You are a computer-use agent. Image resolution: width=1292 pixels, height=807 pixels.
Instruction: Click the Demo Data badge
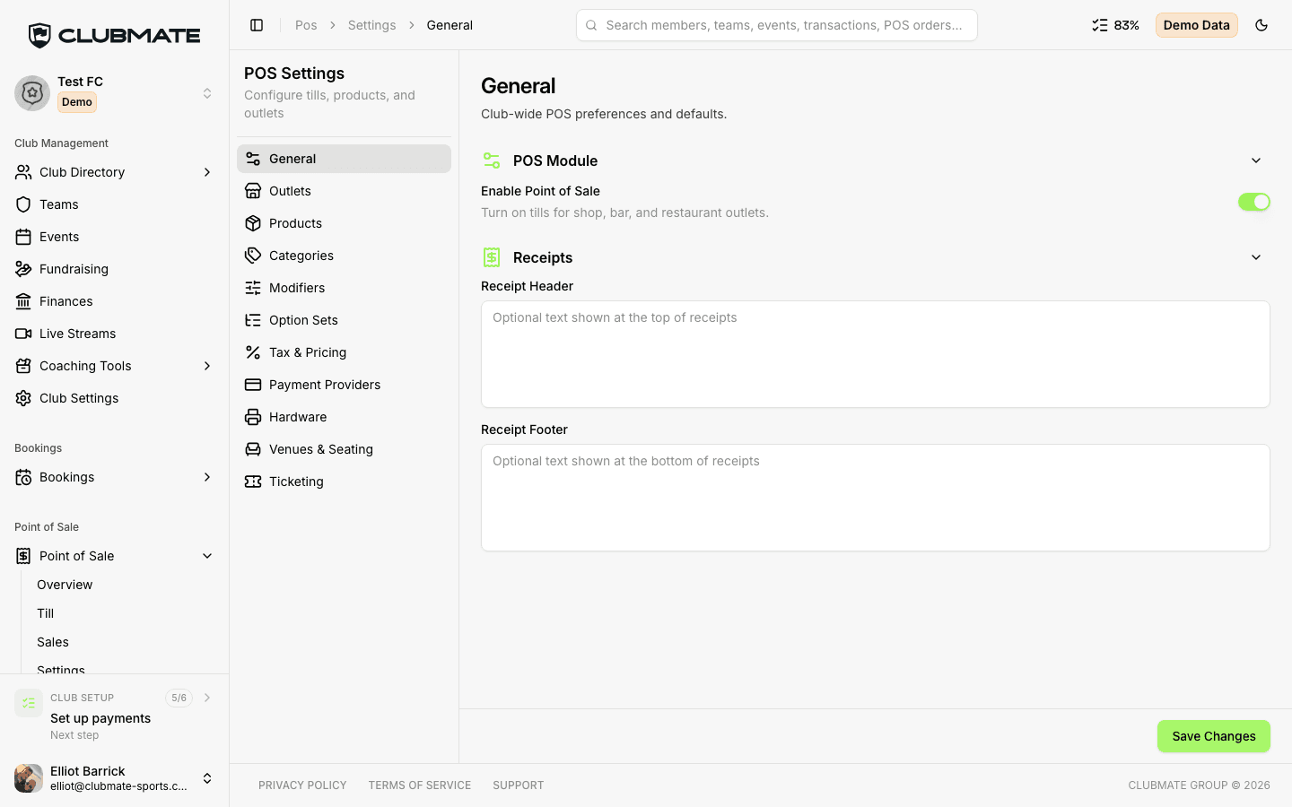[1197, 25]
